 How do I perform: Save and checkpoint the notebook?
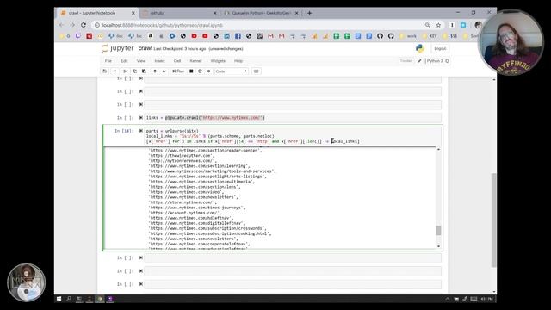pos(105,71)
